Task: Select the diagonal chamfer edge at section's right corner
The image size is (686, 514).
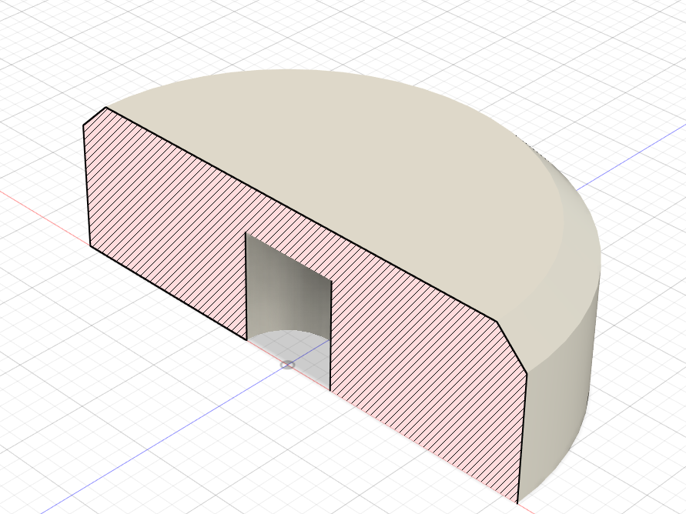Action: pos(513,348)
